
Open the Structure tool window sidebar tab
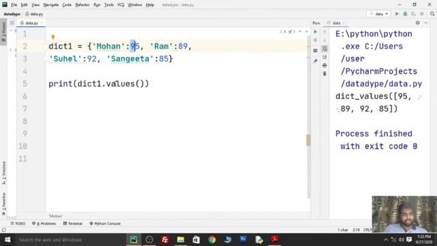3,173
